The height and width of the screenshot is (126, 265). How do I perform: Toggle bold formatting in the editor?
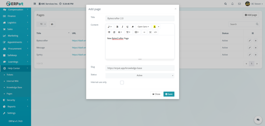tap(117, 27)
